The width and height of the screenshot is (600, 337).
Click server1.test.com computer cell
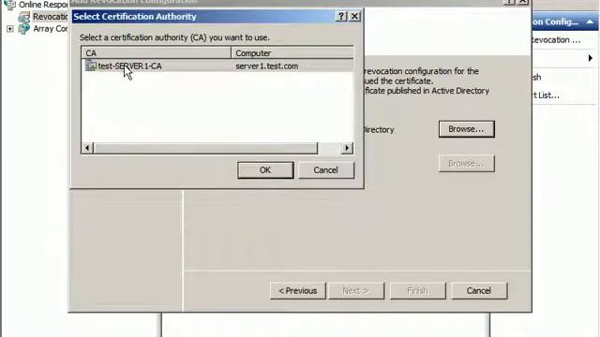click(266, 66)
